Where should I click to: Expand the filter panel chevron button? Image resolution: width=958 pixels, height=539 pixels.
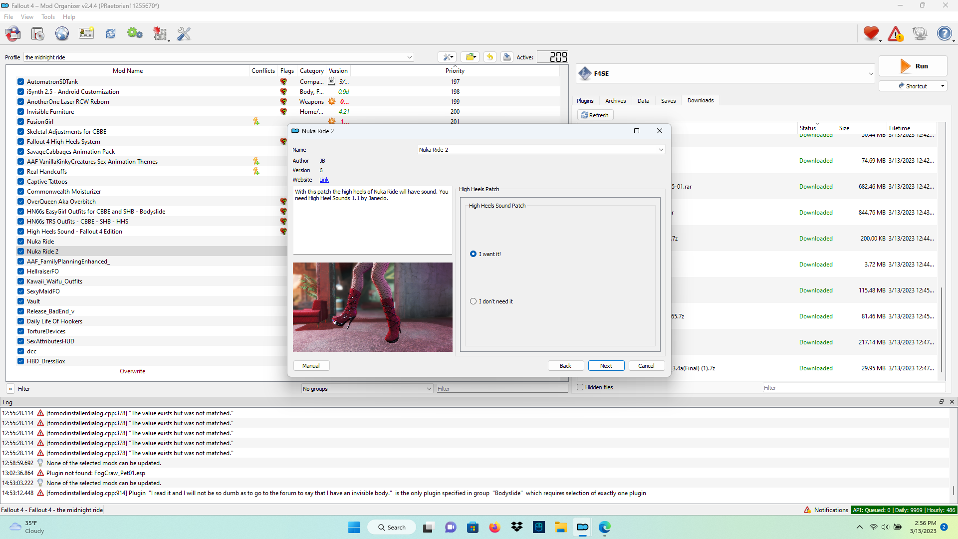(x=10, y=389)
